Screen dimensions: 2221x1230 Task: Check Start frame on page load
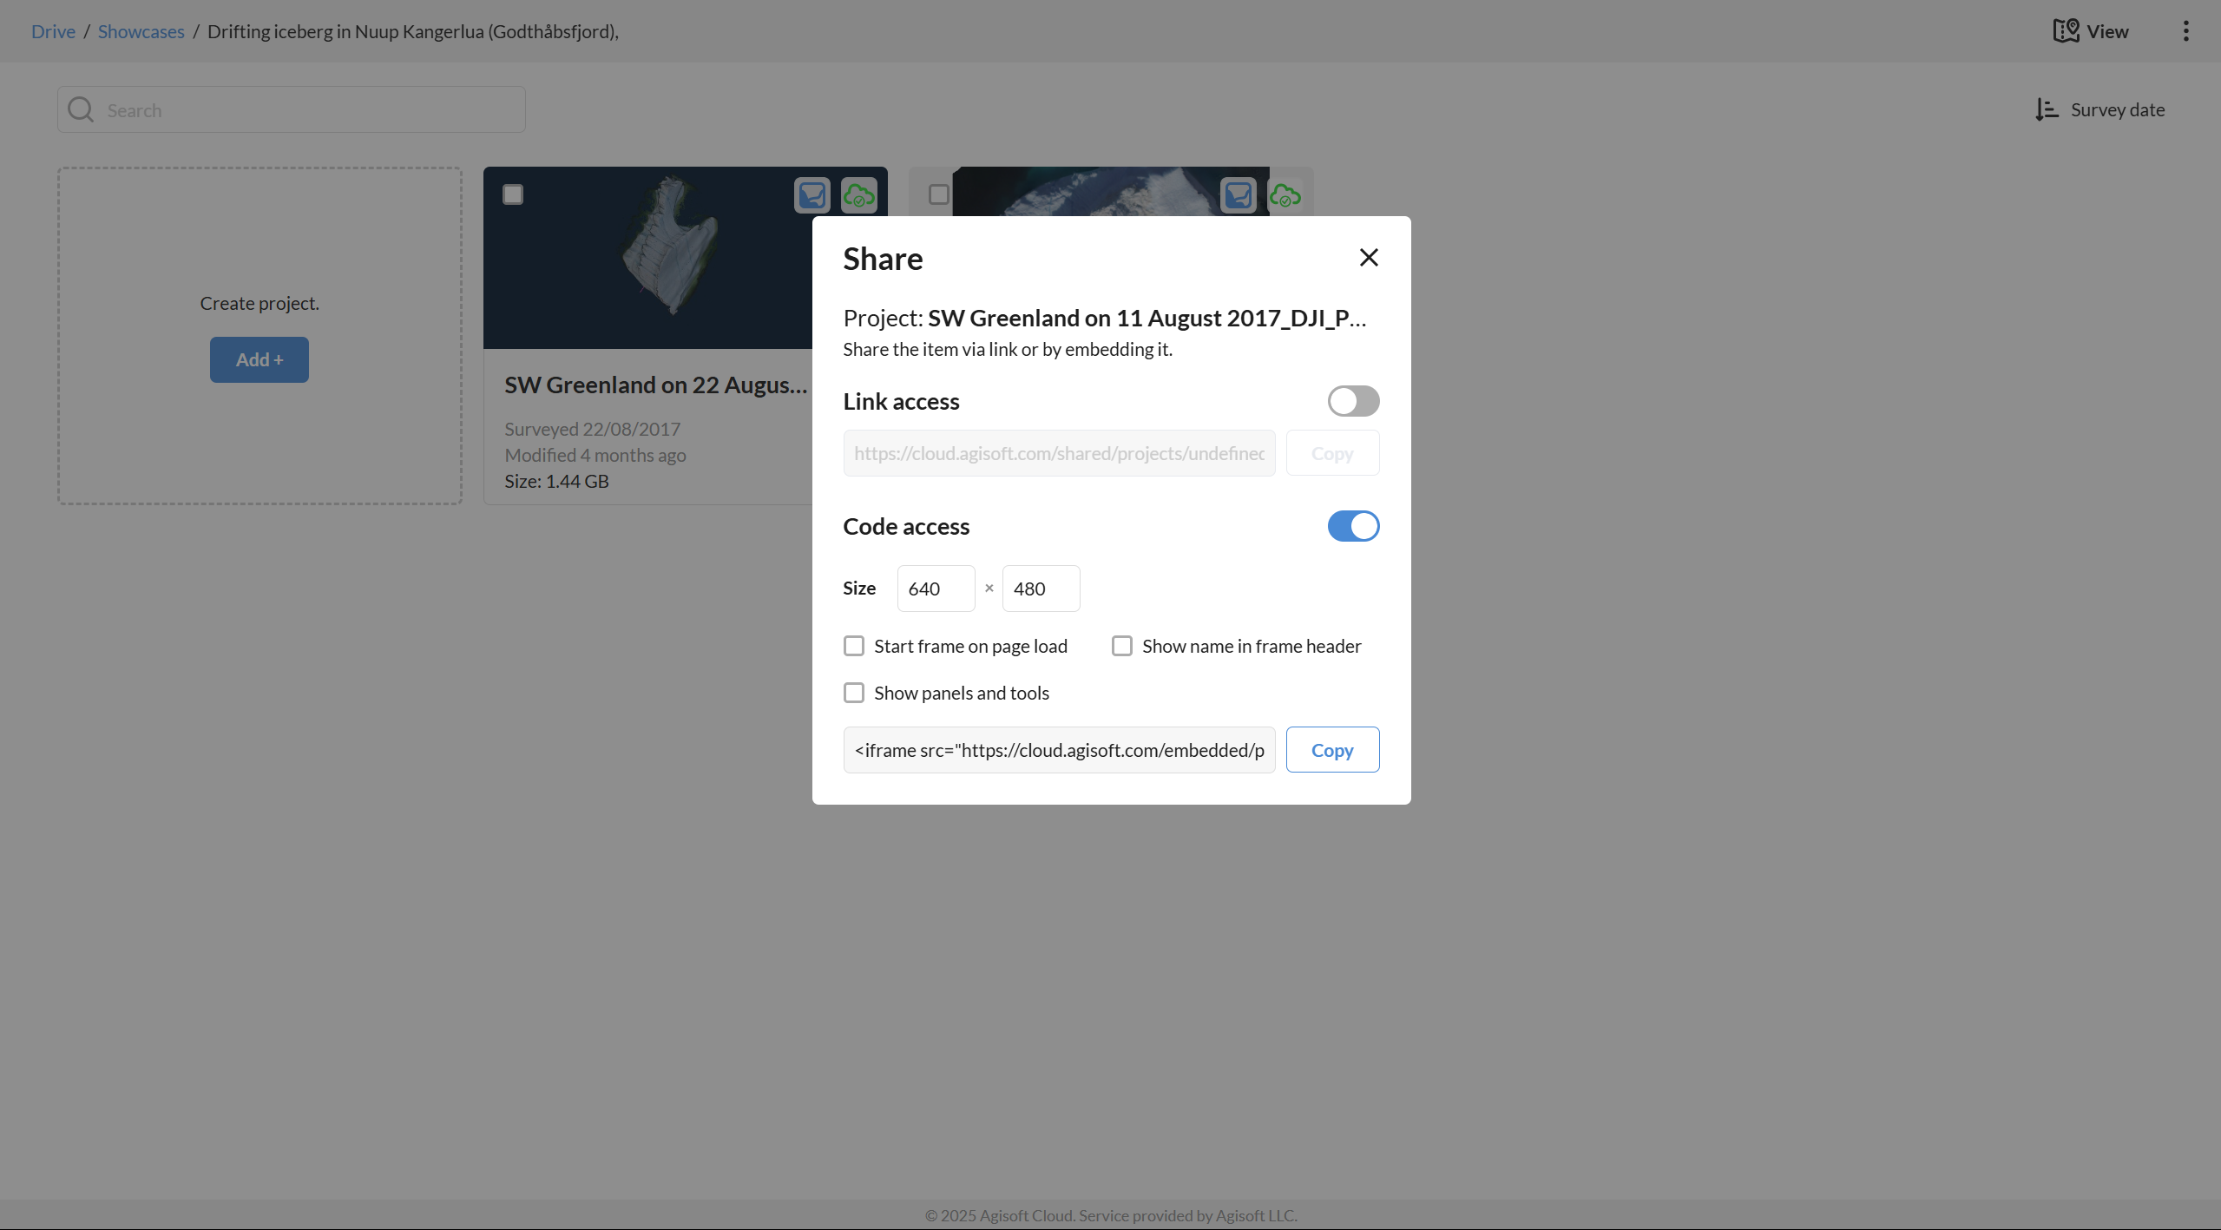(854, 646)
